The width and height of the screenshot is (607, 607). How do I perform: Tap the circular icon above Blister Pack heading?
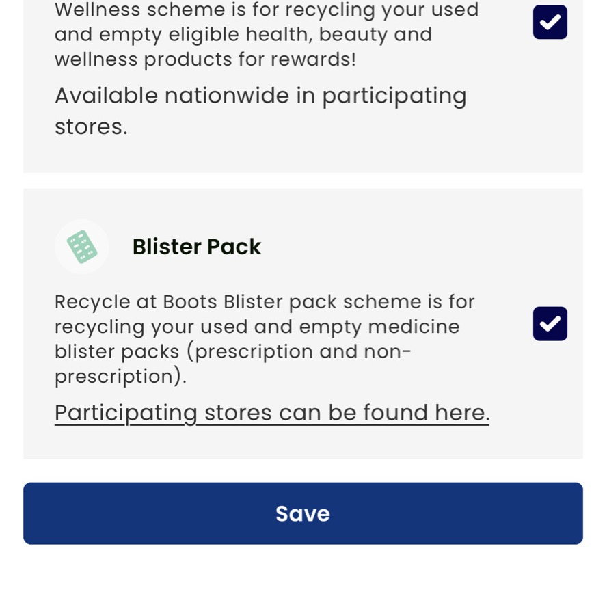coord(81,246)
